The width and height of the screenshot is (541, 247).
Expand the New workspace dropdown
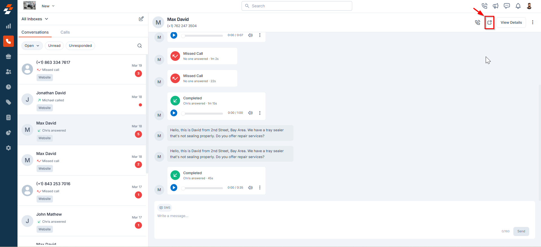click(48, 6)
